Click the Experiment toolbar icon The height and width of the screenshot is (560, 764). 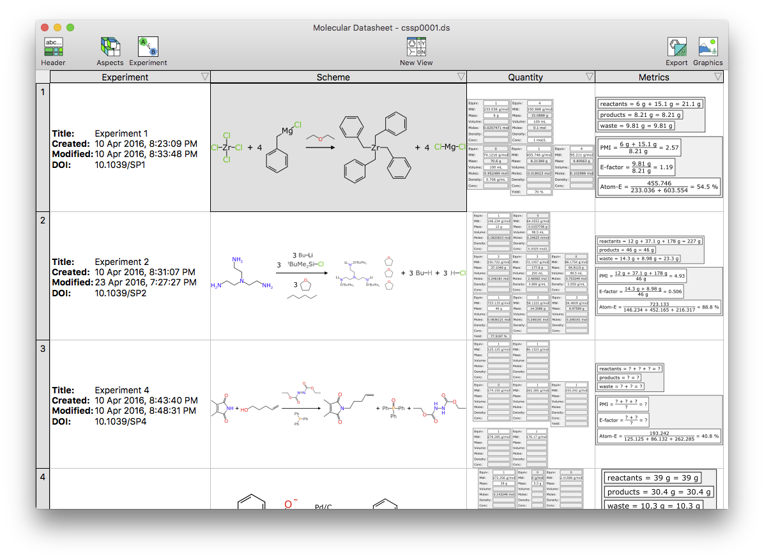point(148,49)
